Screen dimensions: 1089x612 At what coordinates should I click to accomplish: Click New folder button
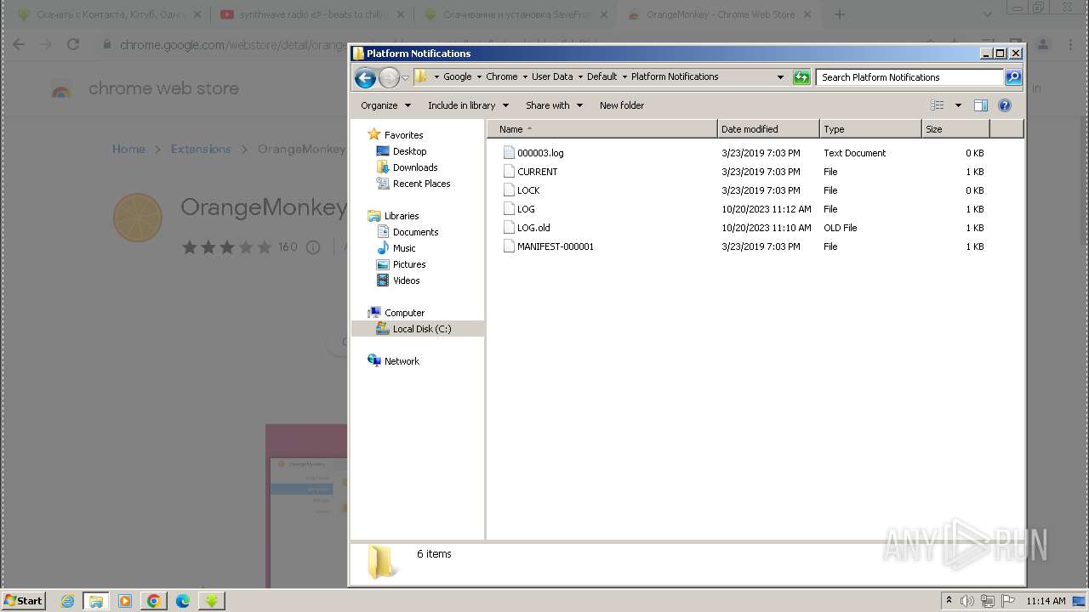click(622, 105)
